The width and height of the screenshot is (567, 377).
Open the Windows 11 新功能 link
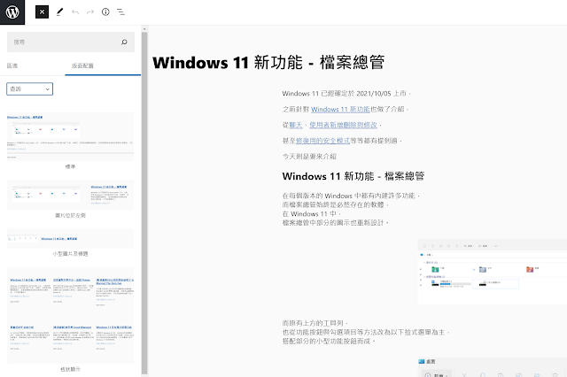(x=340, y=109)
